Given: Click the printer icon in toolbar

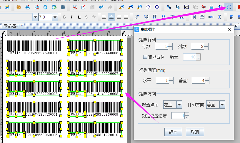Looking at the screenshot, I should coord(27,7).
